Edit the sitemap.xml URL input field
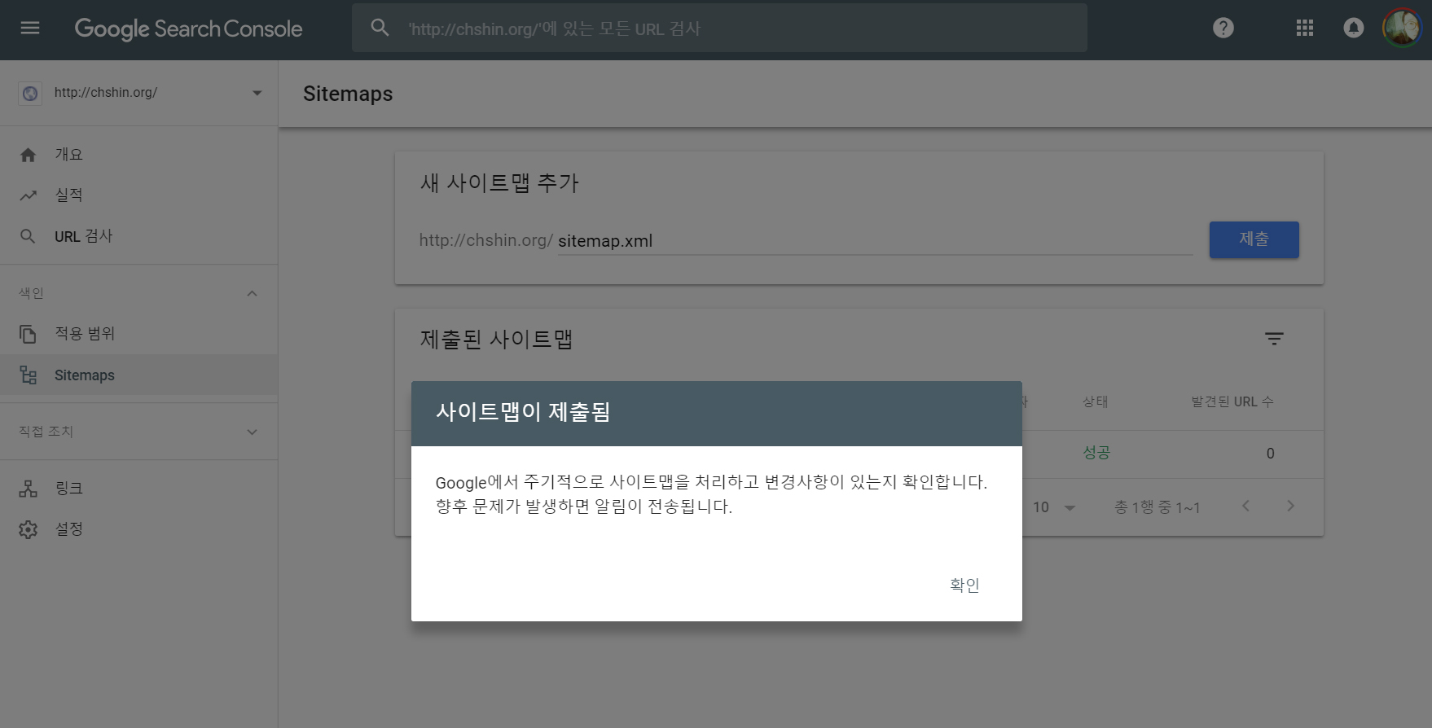This screenshot has width=1432, height=728. [x=875, y=241]
